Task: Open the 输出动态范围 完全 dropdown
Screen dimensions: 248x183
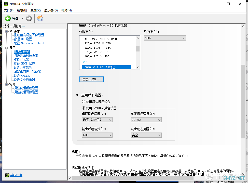Action: pyautogui.click(x=146, y=135)
